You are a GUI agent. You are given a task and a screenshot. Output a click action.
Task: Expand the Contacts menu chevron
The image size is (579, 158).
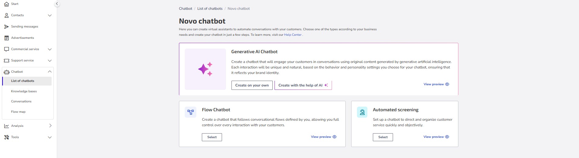pos(50,15)
